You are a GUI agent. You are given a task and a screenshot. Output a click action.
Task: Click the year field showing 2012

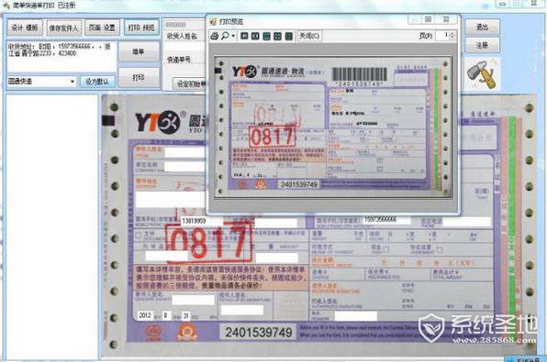coord(145,315)
